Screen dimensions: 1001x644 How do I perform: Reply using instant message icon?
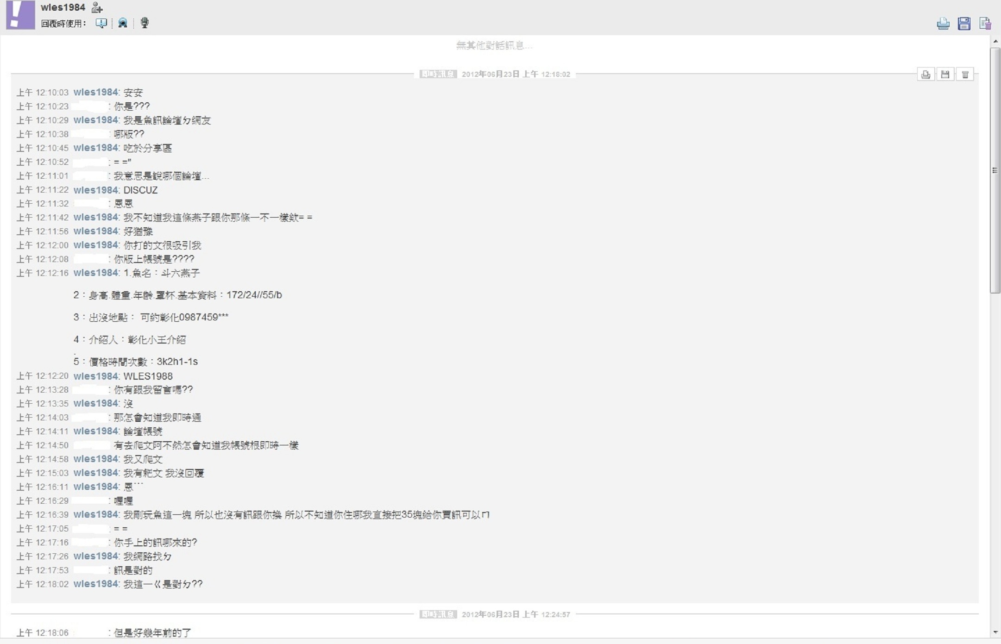pos(101,23)
